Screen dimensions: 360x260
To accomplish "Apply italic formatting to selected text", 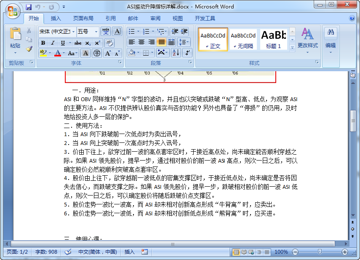I will pos(53,43).
